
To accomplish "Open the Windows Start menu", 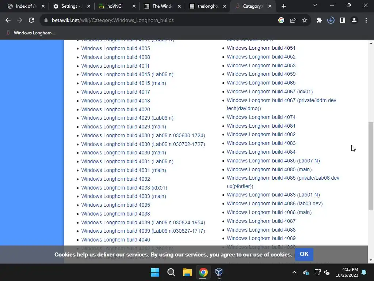I will coord(155,272).
